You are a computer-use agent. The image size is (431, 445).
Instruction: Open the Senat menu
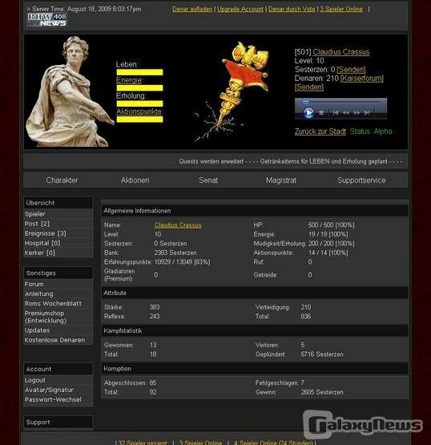click(208, 180)
